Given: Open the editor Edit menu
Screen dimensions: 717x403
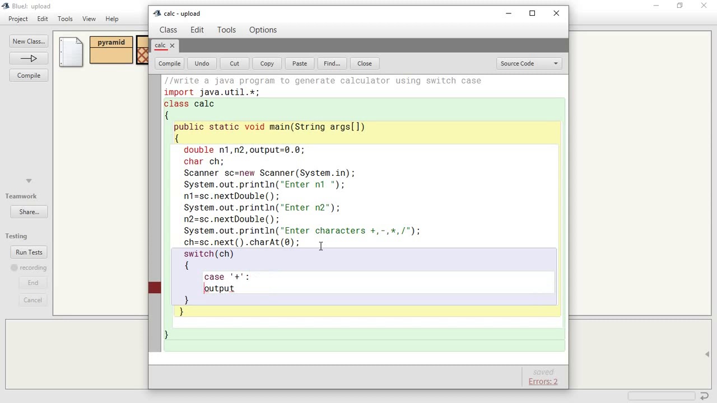Looking at the screenshot, I should [197, 30].
